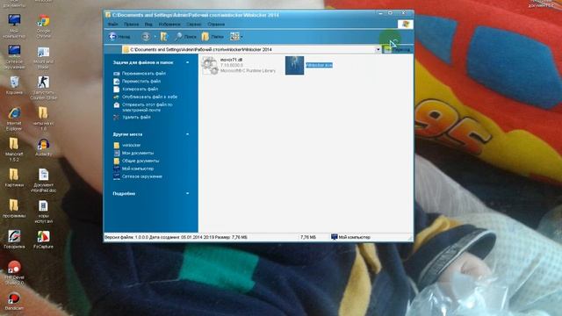Expand the address bar dropdown arrow
The height and width of the screenshot is (316, 562).
pyautogui.click(x=378, y=49)
